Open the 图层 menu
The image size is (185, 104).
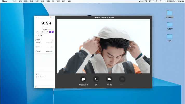(31, 1)
